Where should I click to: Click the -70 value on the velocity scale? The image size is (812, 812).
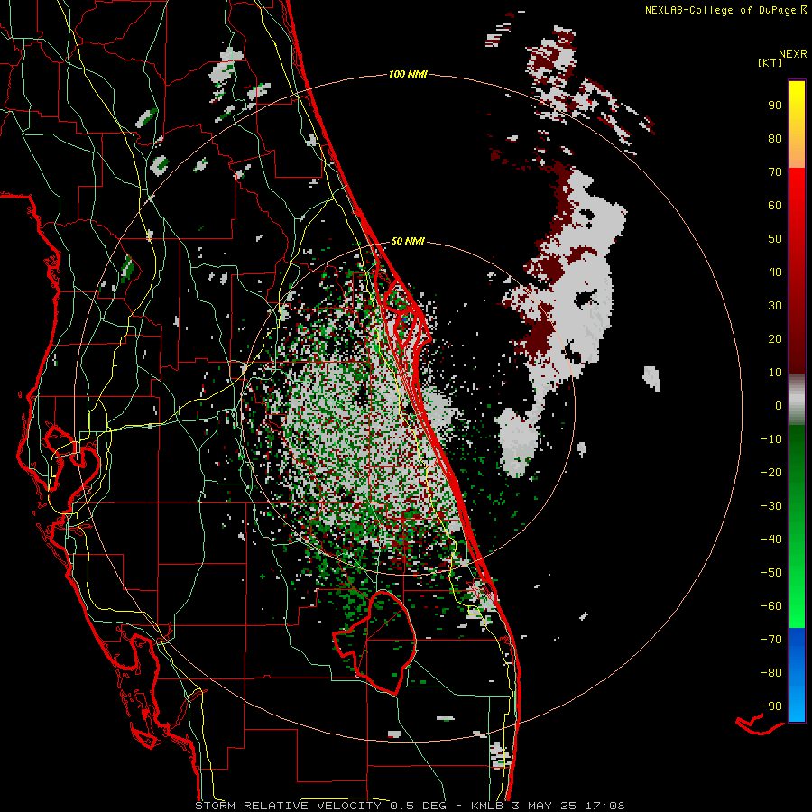[771, 640]
